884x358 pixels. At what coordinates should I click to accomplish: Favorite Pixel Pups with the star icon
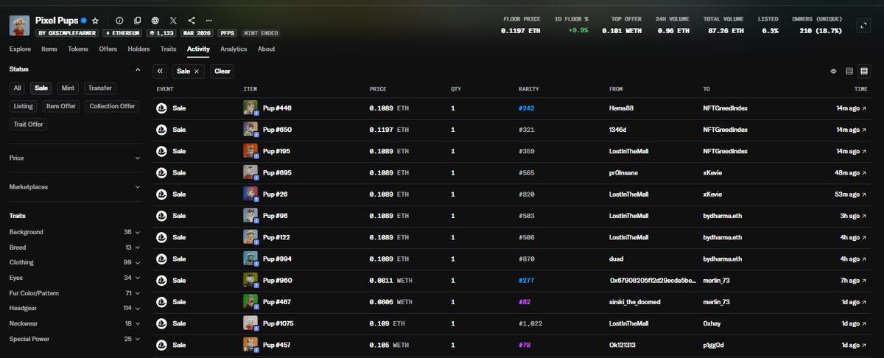tap(95, 21)
